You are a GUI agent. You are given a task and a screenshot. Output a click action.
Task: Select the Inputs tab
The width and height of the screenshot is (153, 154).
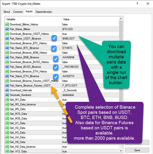[x=29, y=11]
